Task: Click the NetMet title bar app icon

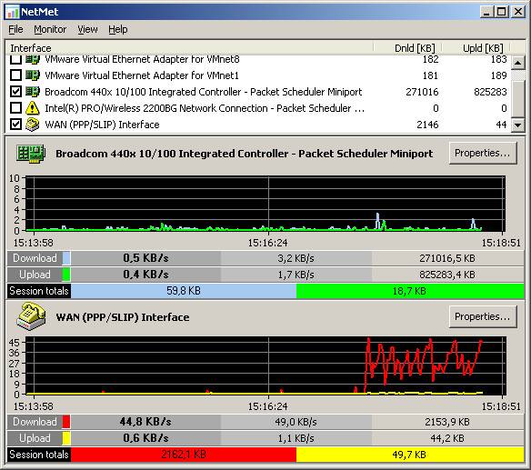Action: tap(13, 12)
